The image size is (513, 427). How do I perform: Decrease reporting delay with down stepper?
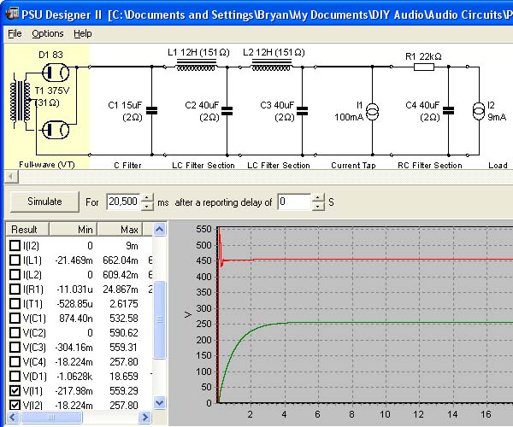click(x=318, y=206)
